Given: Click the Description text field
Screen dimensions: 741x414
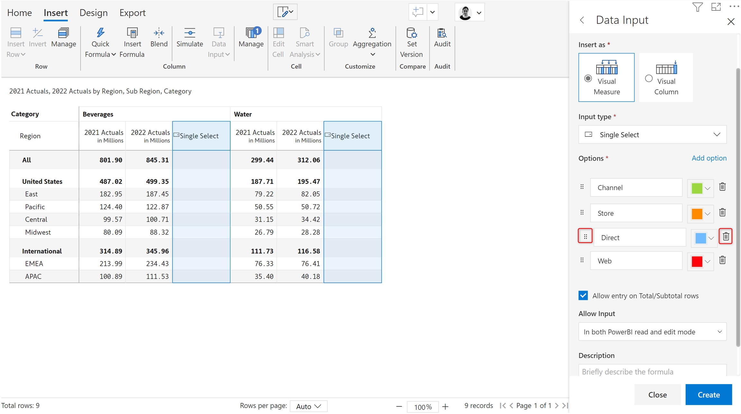Looking at the screenshot, I should coord(652,372).
